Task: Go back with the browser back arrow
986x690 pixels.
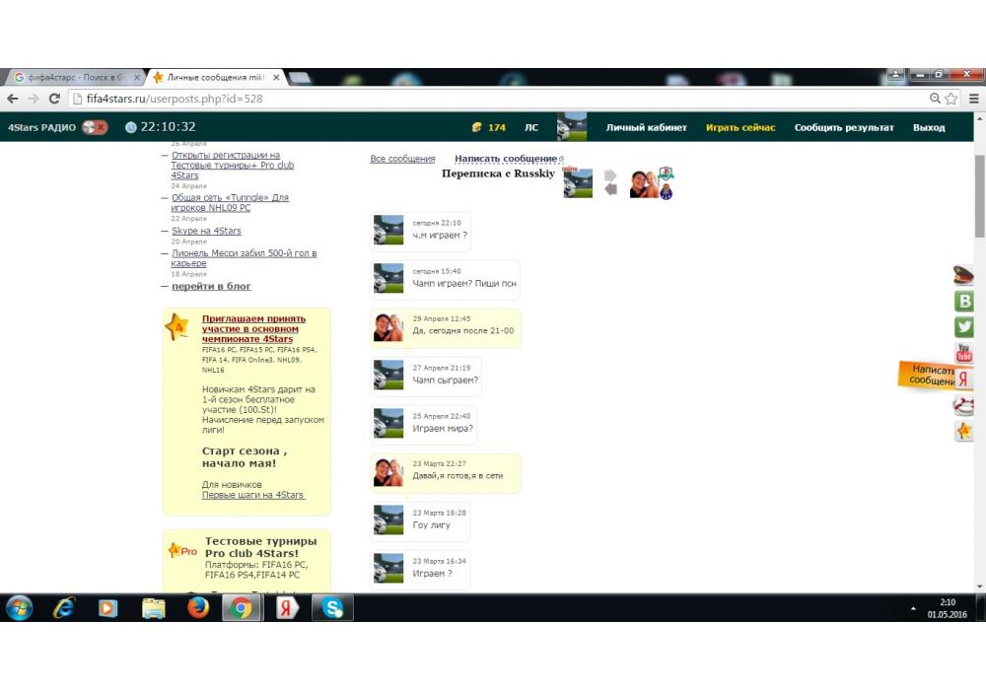Action: (x=13, y=99)
